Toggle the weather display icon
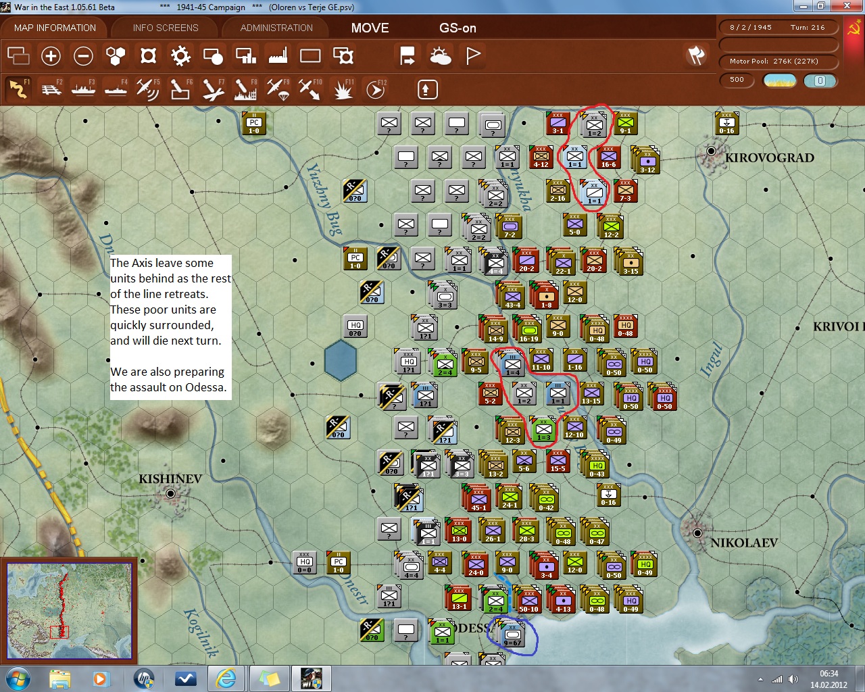Image resolution: width=865 pixels, height=692 pixels. coord(441,55)
